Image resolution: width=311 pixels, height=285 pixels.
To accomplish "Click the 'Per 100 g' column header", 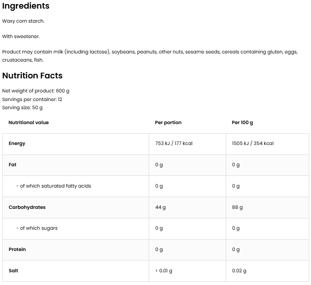I will [x=242, y=122].
